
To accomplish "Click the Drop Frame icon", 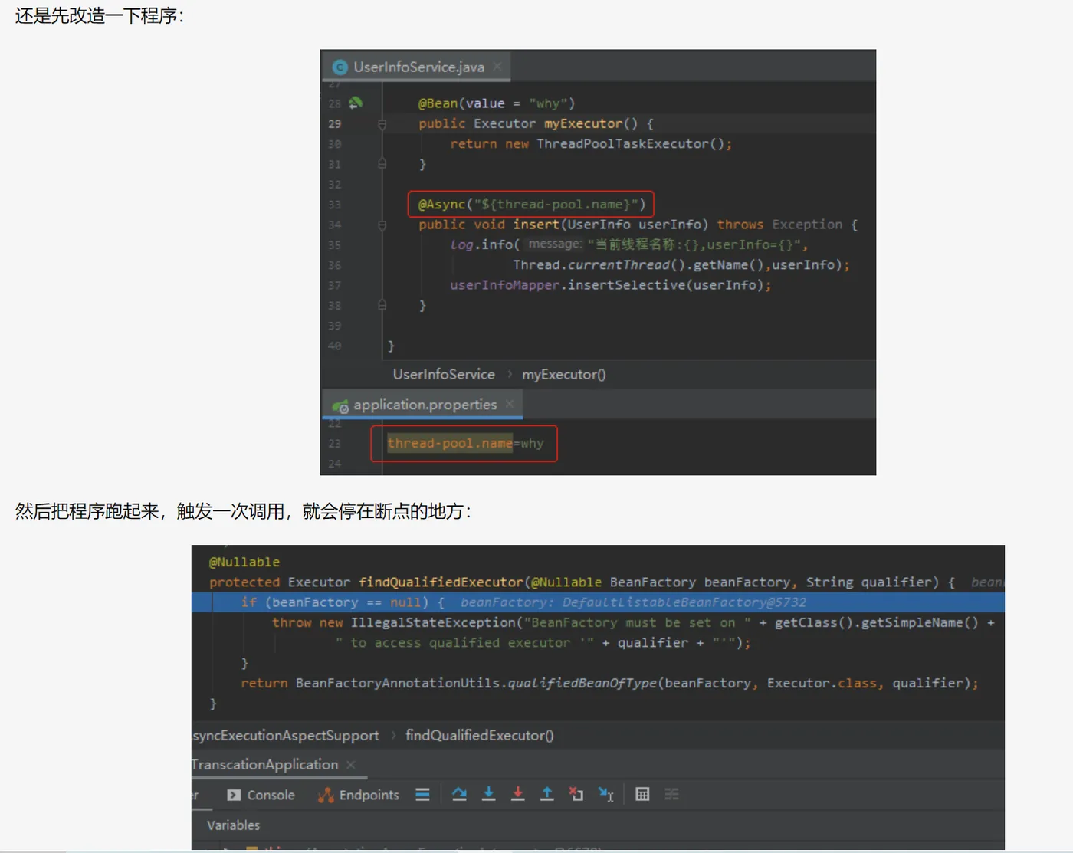I will click(x=576, y=795).
